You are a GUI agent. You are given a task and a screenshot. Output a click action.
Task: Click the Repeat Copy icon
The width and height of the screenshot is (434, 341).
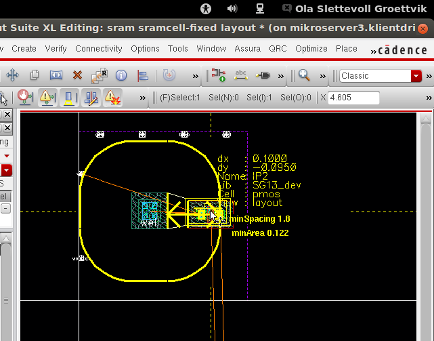[x=100, y=75]
